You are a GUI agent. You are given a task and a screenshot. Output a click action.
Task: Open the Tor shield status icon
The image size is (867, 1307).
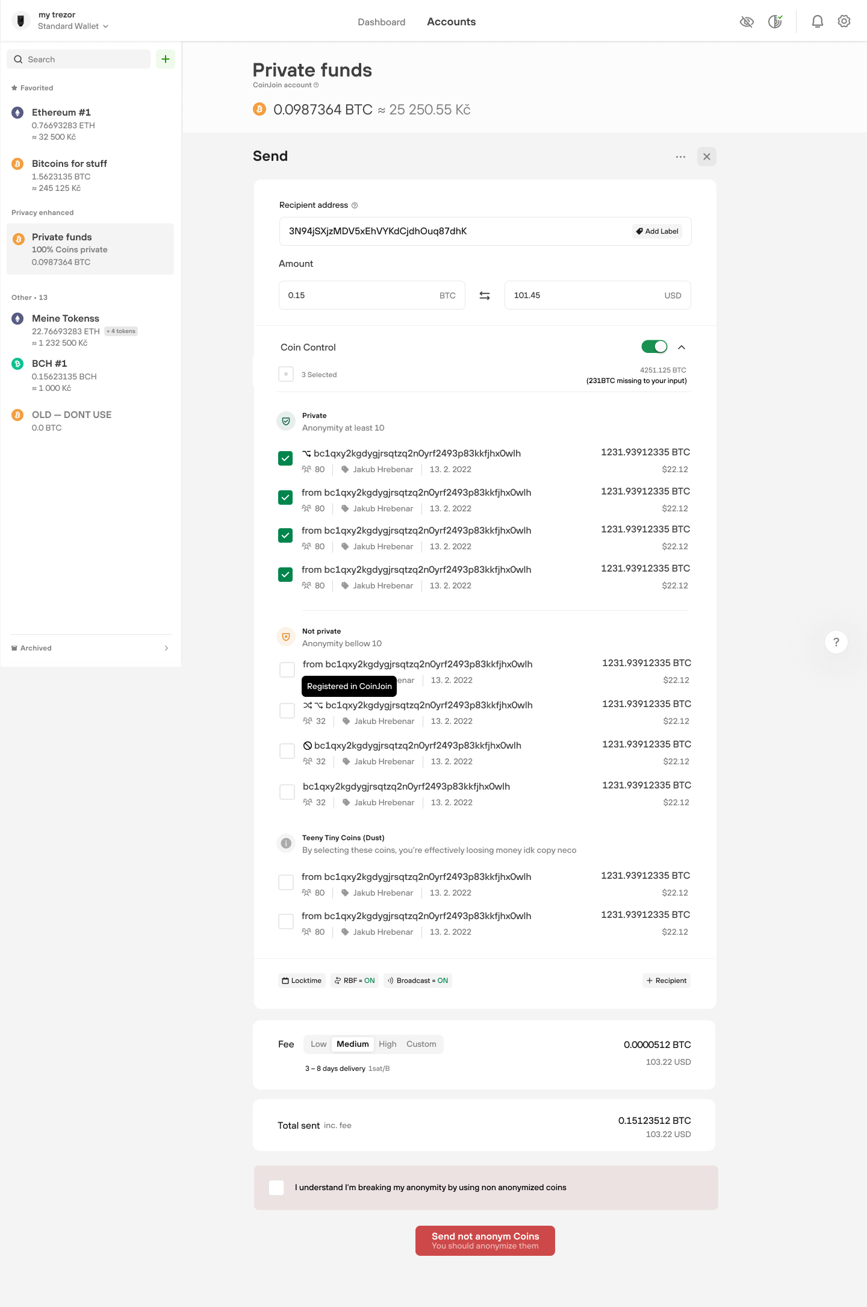click(775, 22)
